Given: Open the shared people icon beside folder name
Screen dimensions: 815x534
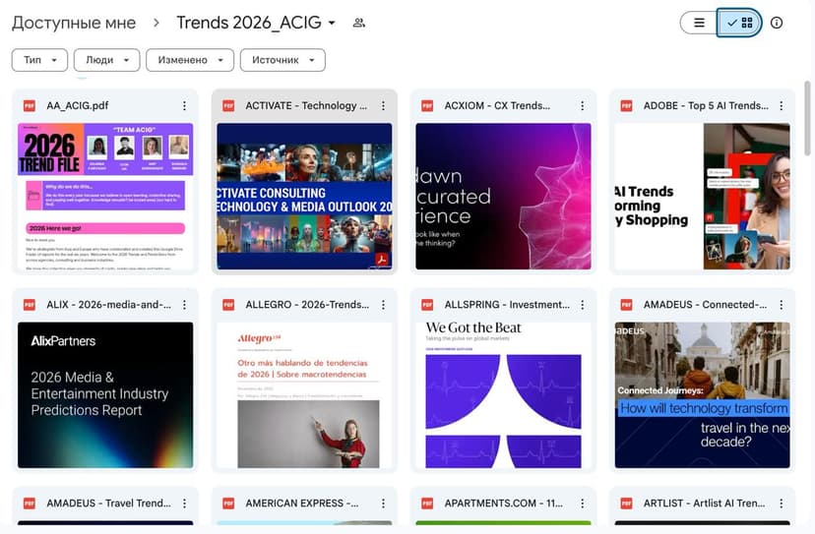Looking at the screenshot, I should pos(359,23).
